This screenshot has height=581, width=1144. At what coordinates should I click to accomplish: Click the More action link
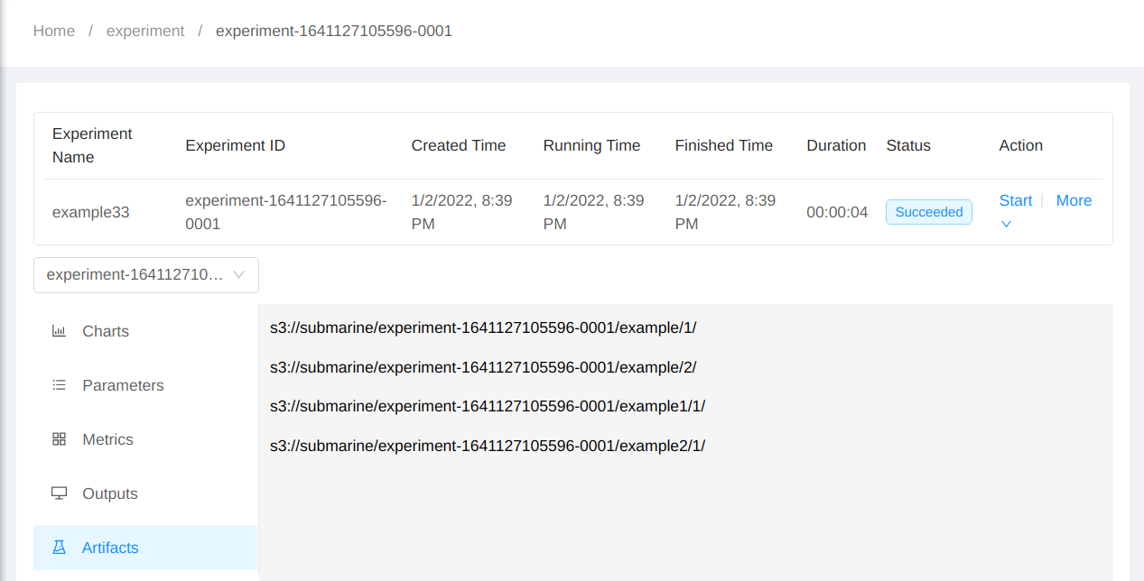tap(1074, 200)
